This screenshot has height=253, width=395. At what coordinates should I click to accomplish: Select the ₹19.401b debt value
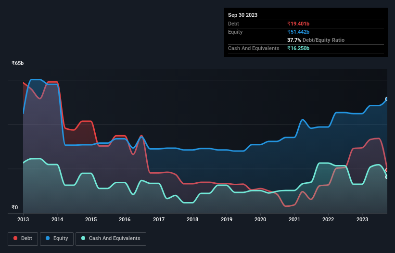pyautogui.click(x=298, y=24)
